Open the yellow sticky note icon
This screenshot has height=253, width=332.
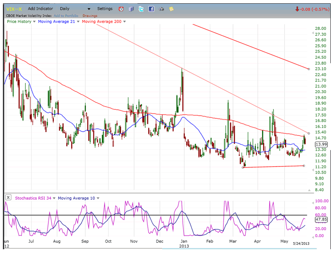[x=171, y=9]
